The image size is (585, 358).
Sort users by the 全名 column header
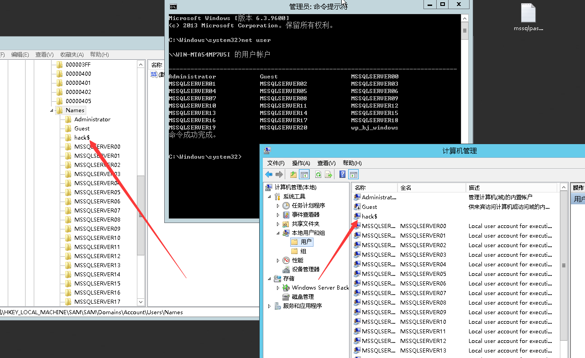coord(432,187)
